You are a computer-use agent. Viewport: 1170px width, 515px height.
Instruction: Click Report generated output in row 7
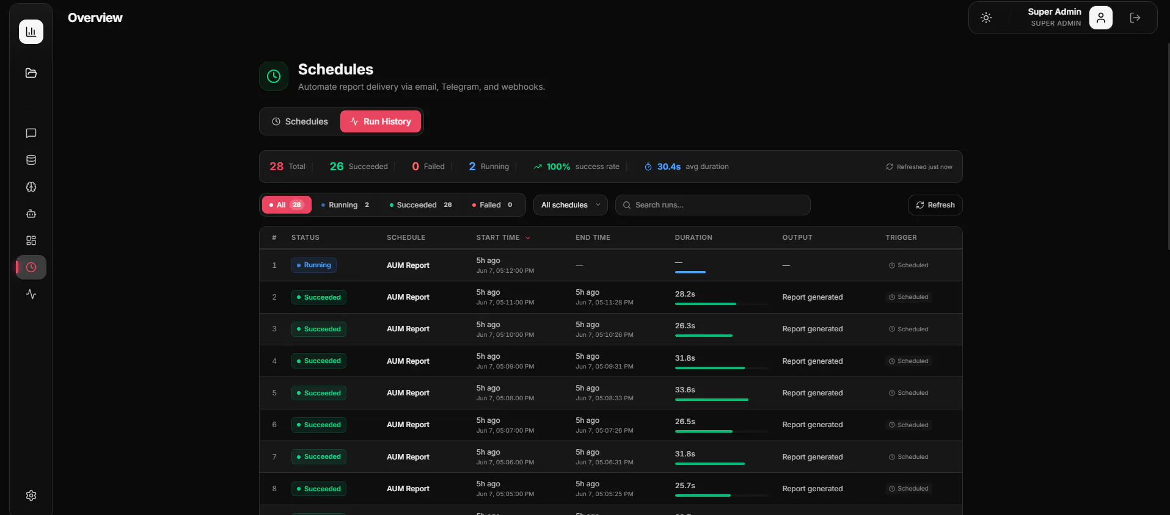813,457
